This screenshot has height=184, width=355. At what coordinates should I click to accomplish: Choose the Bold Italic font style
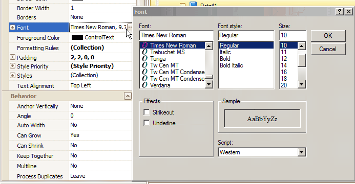point(232,65)
